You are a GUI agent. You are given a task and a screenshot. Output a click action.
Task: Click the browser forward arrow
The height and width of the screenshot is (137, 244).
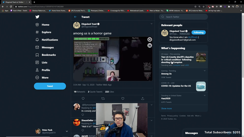(x=7, y=7)
